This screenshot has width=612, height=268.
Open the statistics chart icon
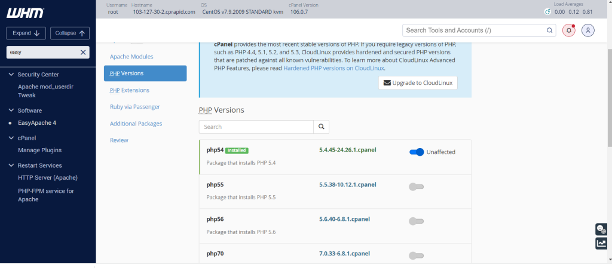pos(601,244)
